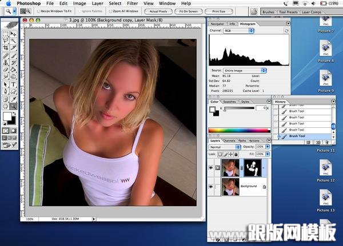The image size is (343, 246).
Task: Select the Eraser tool
Action: (x=6, y=70)
